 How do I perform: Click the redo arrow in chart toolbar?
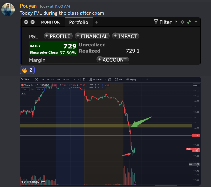click(147, 79)
